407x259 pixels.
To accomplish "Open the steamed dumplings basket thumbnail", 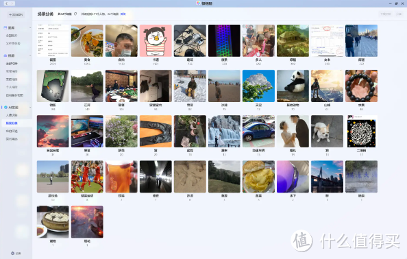I will (53, 222).
